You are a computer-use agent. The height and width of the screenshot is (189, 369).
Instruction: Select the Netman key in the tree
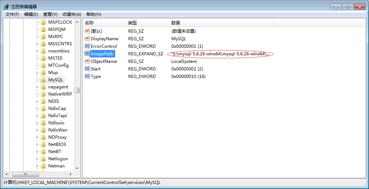pyautogui.click(x=57, y=166)
